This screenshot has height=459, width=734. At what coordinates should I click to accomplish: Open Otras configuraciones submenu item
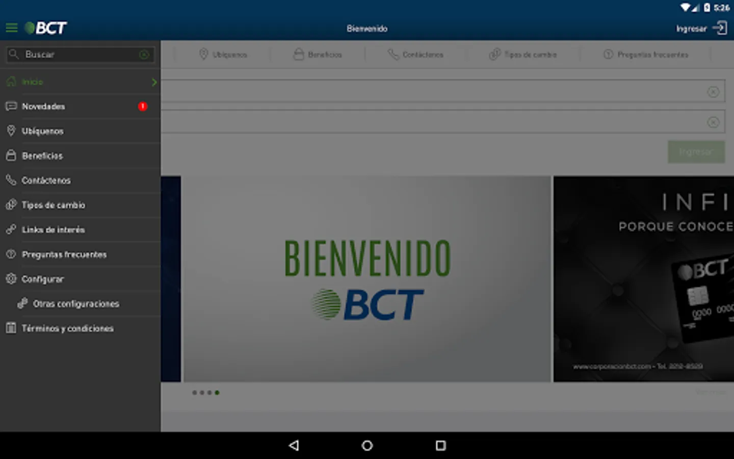click(x=81, y=303)
